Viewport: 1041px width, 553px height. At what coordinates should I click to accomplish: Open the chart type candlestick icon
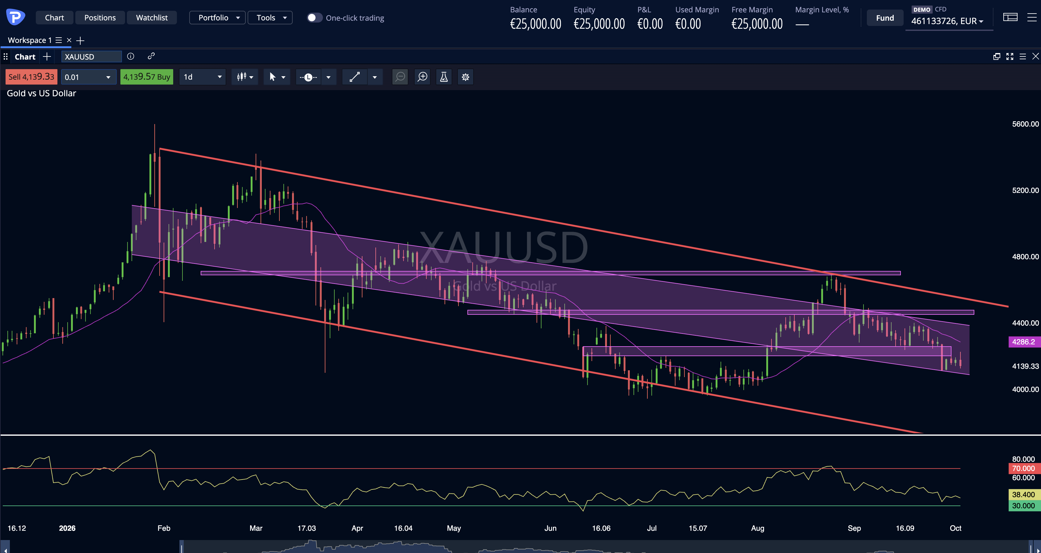coord(245,77)
